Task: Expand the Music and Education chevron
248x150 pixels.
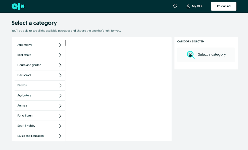Action: point(60,136)
